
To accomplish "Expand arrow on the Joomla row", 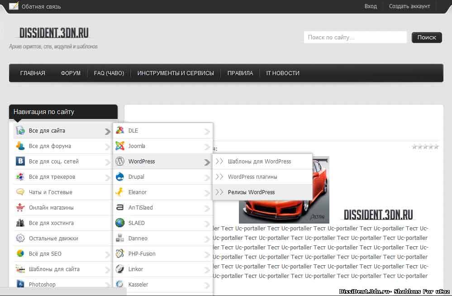I will tap(207, 147).
